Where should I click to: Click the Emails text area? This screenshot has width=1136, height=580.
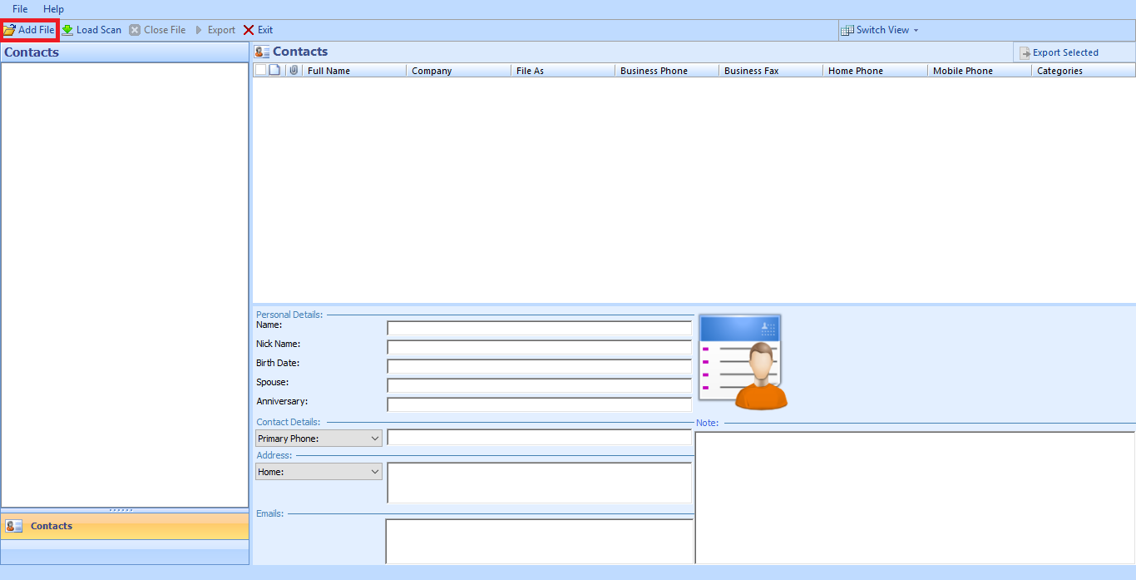point(539,541)
